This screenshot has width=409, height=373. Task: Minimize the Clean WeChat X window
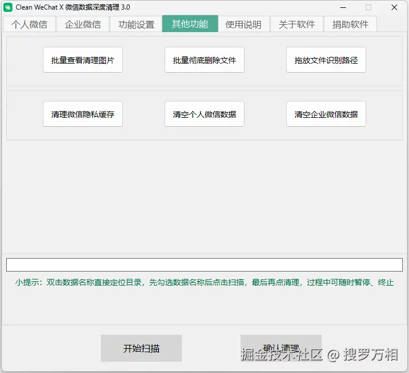tap(343, 7)
